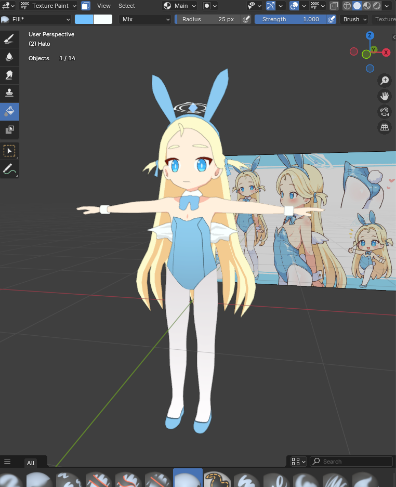Open the View menu
The width and height of the screenshot is (396, 487).
coord(104,6)
